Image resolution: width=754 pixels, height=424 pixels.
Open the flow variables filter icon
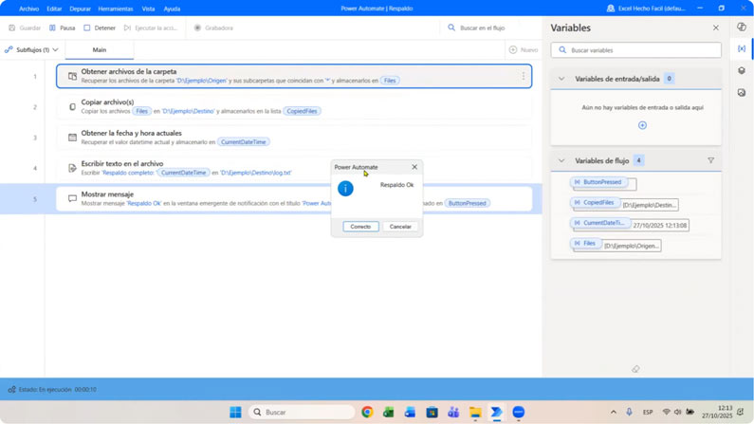(x=710, y=160)
